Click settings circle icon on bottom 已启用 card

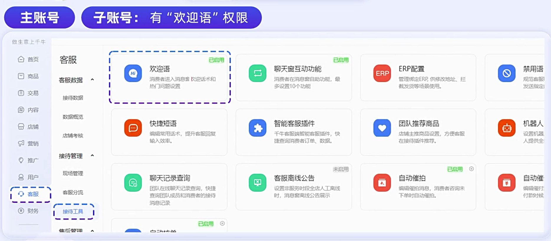[222, 223]
